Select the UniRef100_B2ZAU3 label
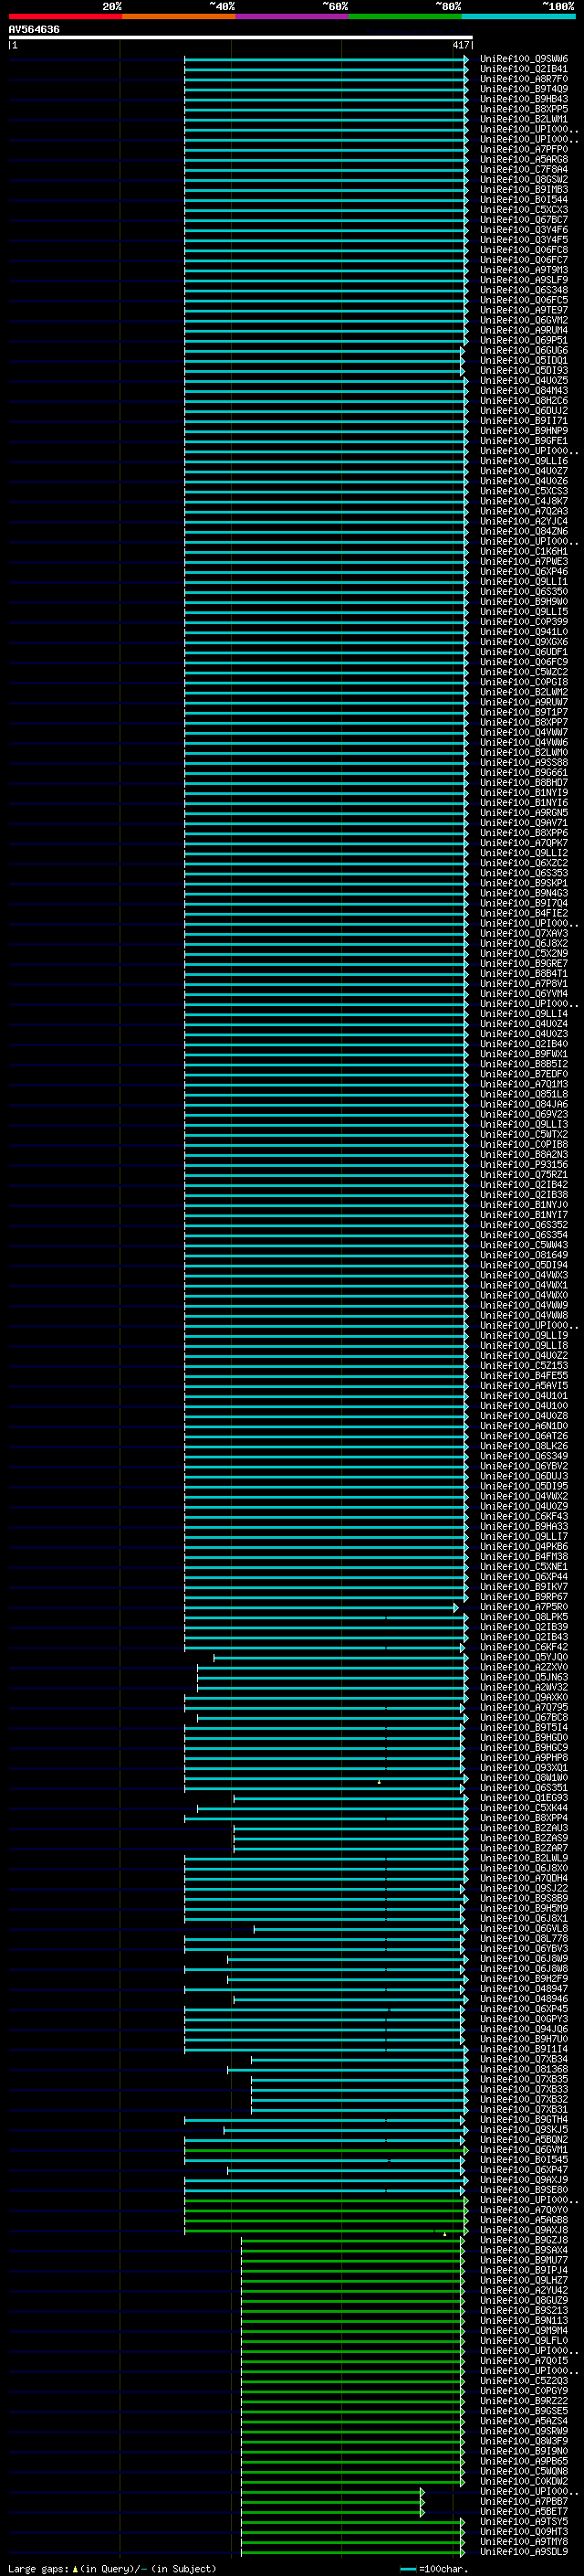The height and width of the screenshot is (2576, 584). click(524, 1828)
